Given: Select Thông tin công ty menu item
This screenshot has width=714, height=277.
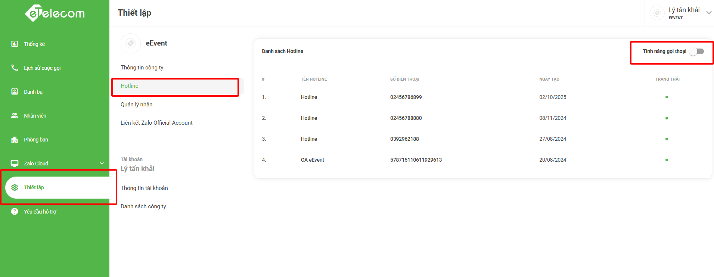Looking at the screenshot, I should click(142, 68).
